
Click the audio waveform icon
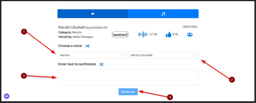pos(143,35)
